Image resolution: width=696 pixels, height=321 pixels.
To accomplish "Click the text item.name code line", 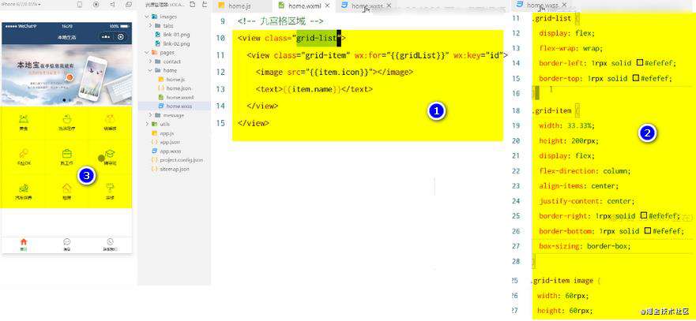I will click(x=314, y=89).
